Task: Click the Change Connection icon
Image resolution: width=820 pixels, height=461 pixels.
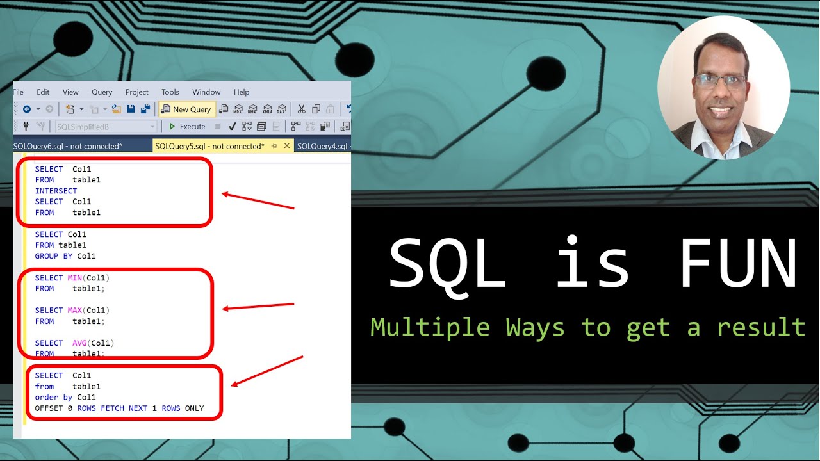Action: coord(40,126)
